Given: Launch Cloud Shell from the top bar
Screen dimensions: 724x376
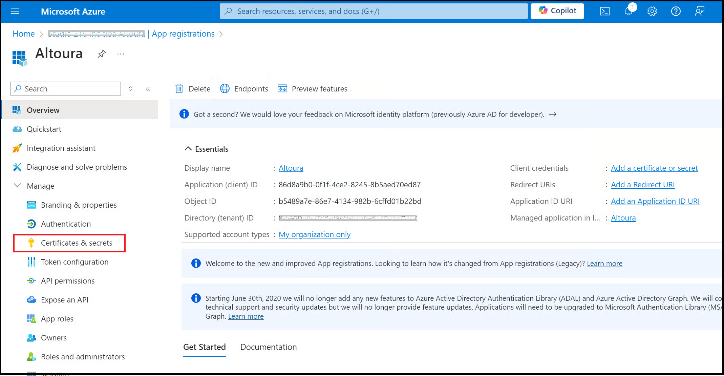Looking at the screenshot, I should 604,12.
